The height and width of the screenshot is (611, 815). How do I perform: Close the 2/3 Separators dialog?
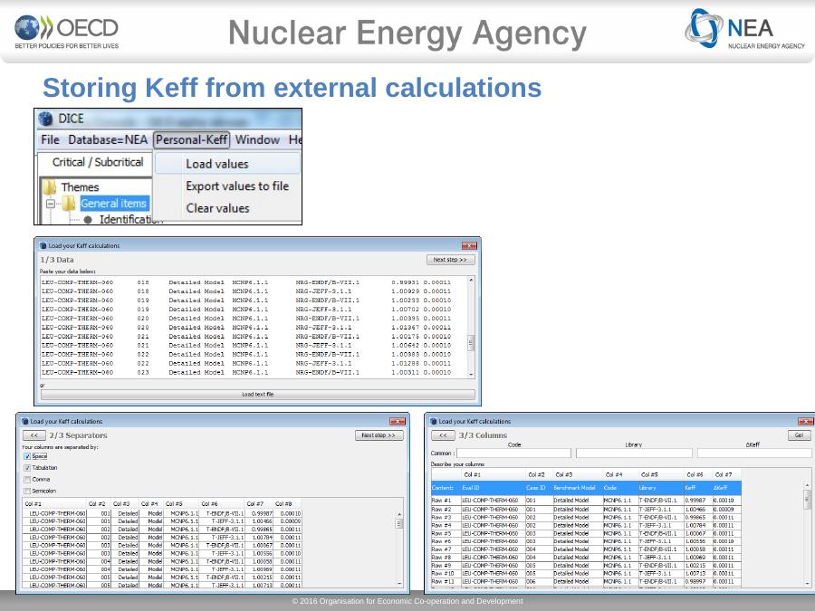tap(397, 421)
